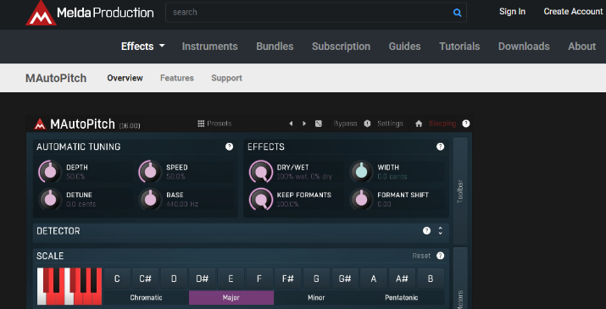Viewport: 606px width, 309px height.
Task: Toggle note A in scale
Action: coord(373,279)
